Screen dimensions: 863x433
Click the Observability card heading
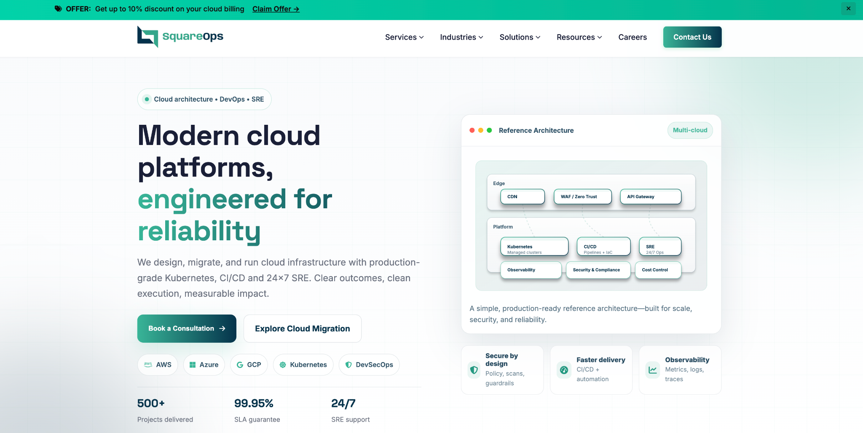pos(687,360)
